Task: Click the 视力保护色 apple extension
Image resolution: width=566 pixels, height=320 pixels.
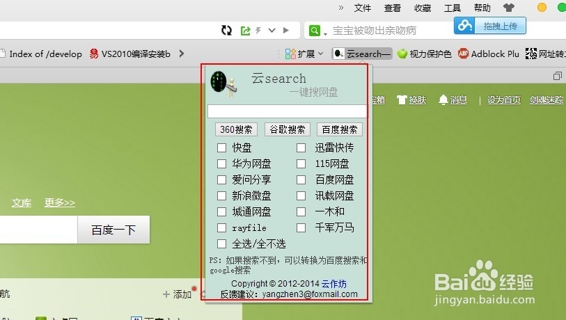Action: pyautogui.click(x=424, y=54)
